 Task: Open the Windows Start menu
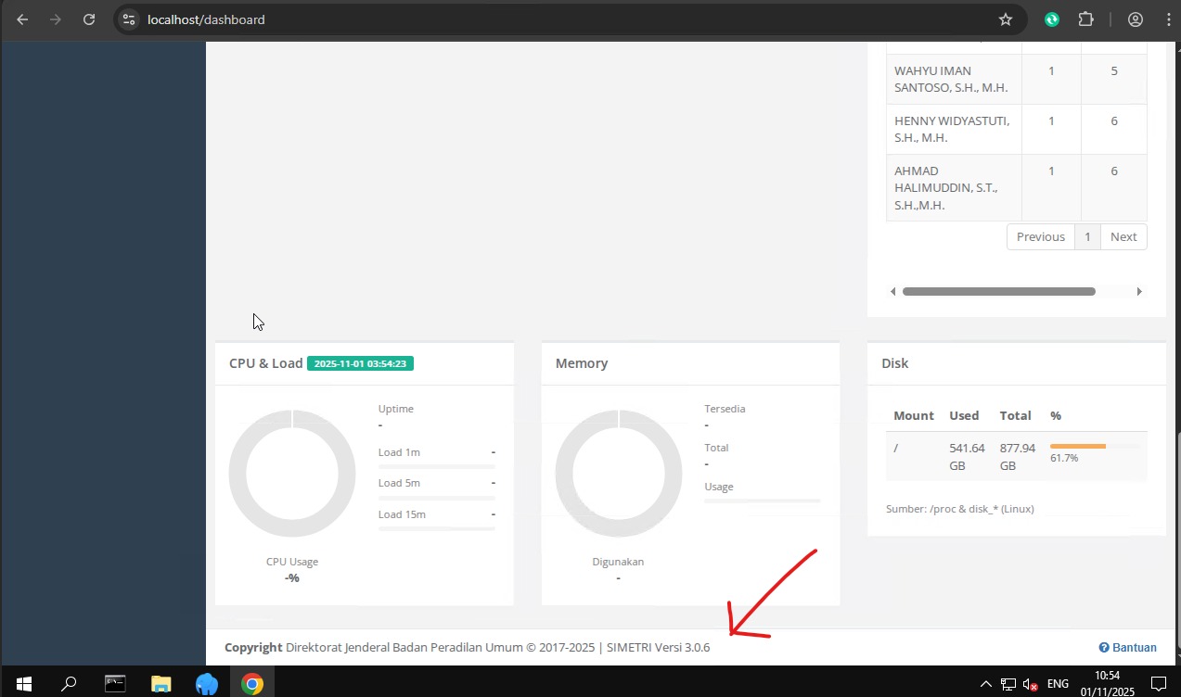(24, 685)
